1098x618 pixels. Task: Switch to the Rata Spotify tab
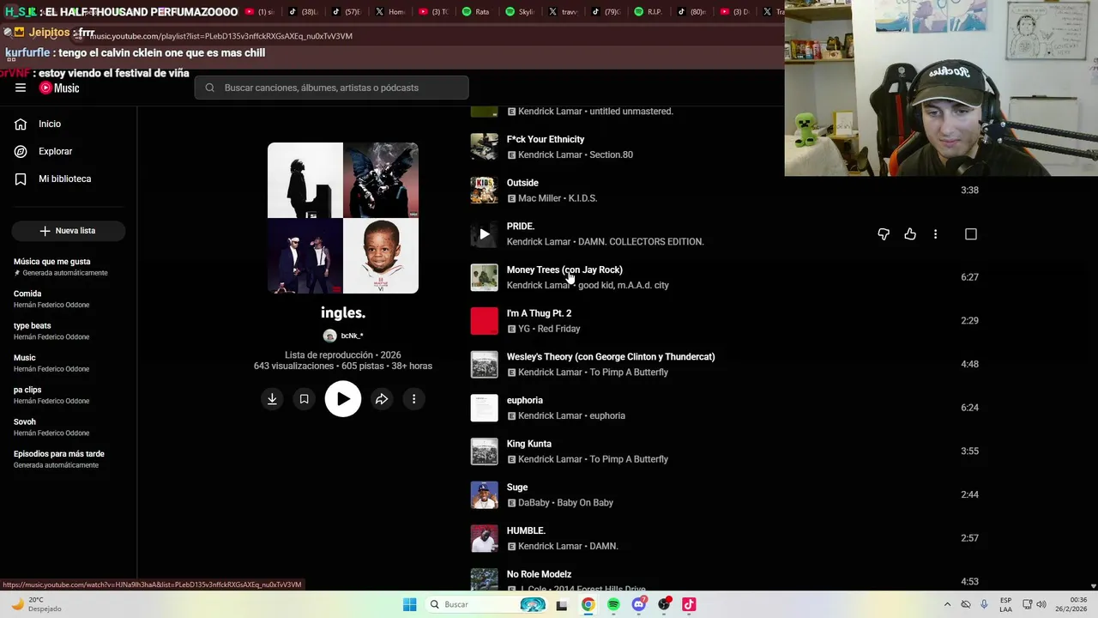(x=477, y=12)
